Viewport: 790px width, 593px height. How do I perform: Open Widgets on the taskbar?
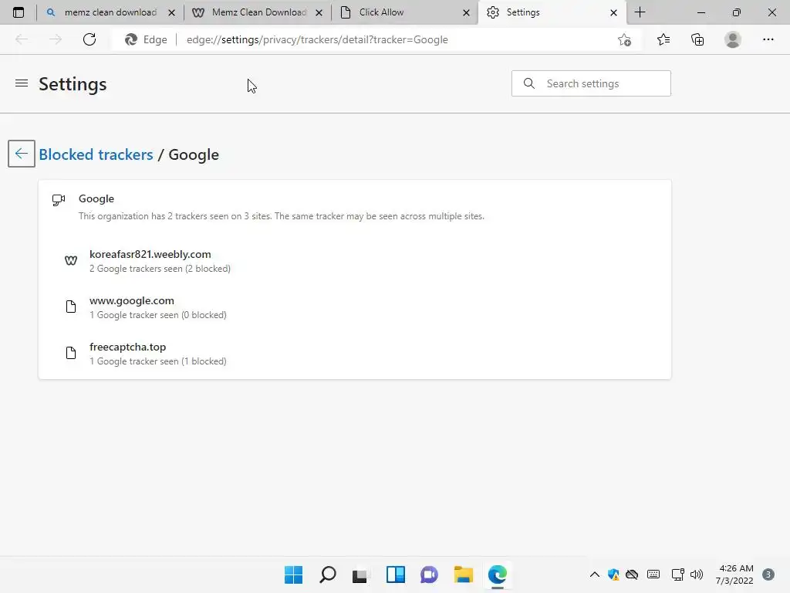(x=396, y=574)
